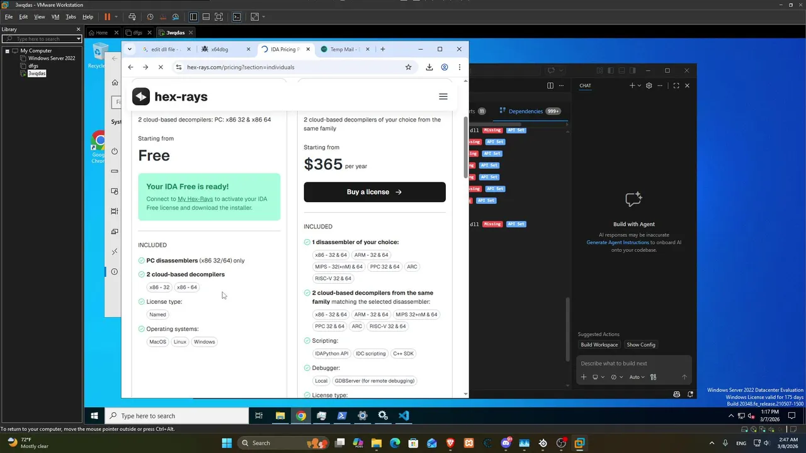The width and height of the screenshot is (806, 453).
Task: Click the VS Code split editor icon
Action: click(x=550, y=86)
